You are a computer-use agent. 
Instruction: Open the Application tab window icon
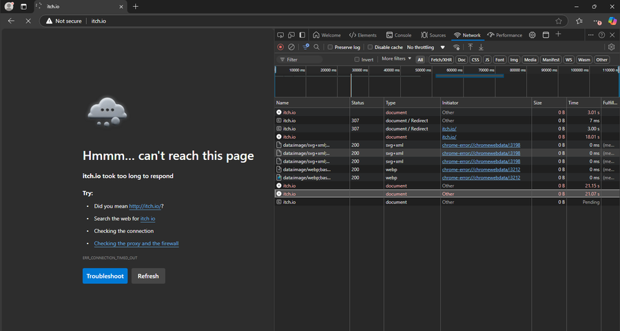pyautogui.click(x=546, y=35)
